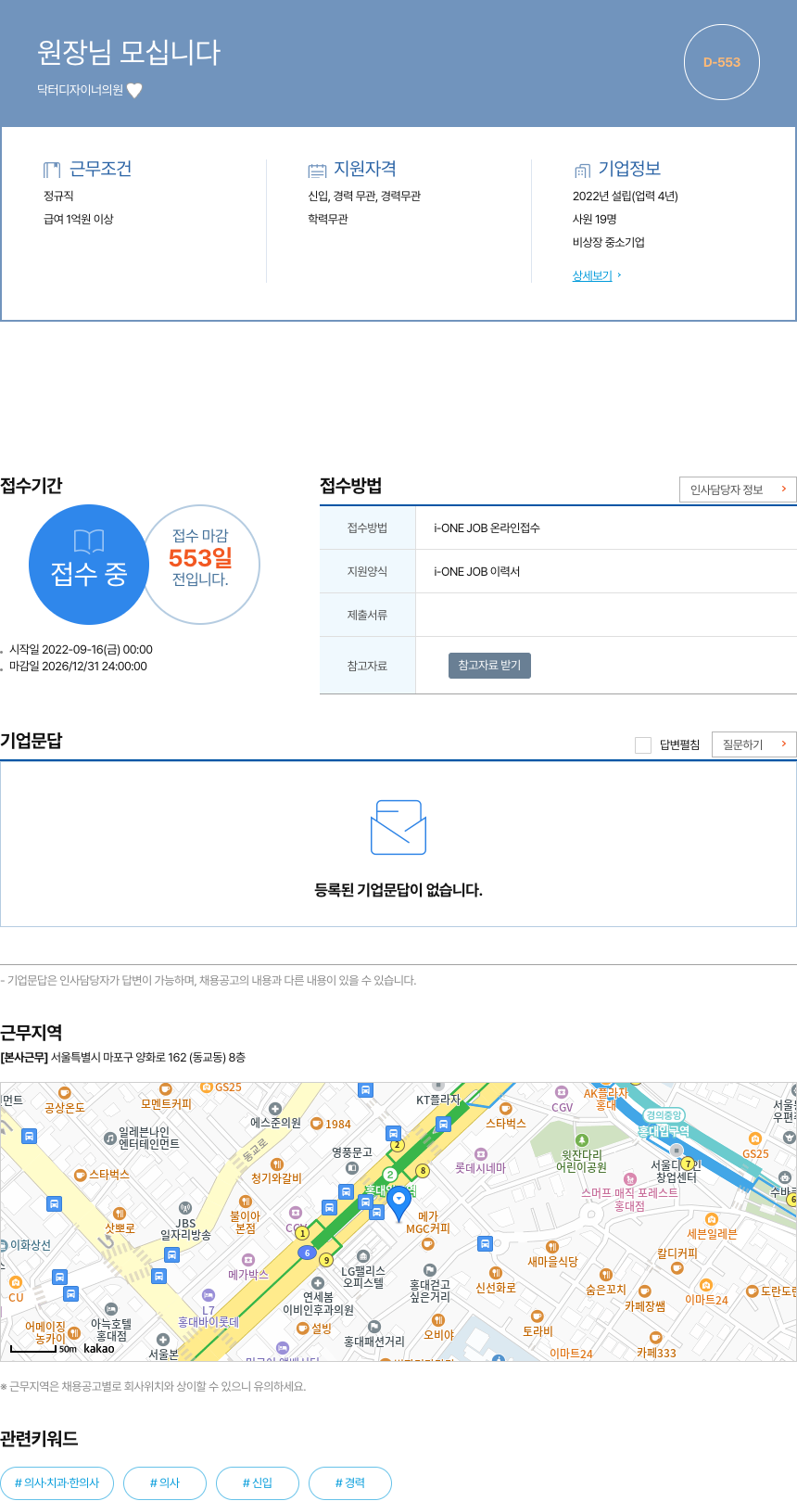797x1501 pixels.
Task: Click the 근무조건 heading icon
Action: click(x=52, y=170)
